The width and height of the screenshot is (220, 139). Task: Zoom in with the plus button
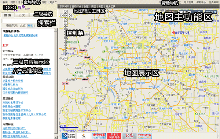tap(66, 23)
